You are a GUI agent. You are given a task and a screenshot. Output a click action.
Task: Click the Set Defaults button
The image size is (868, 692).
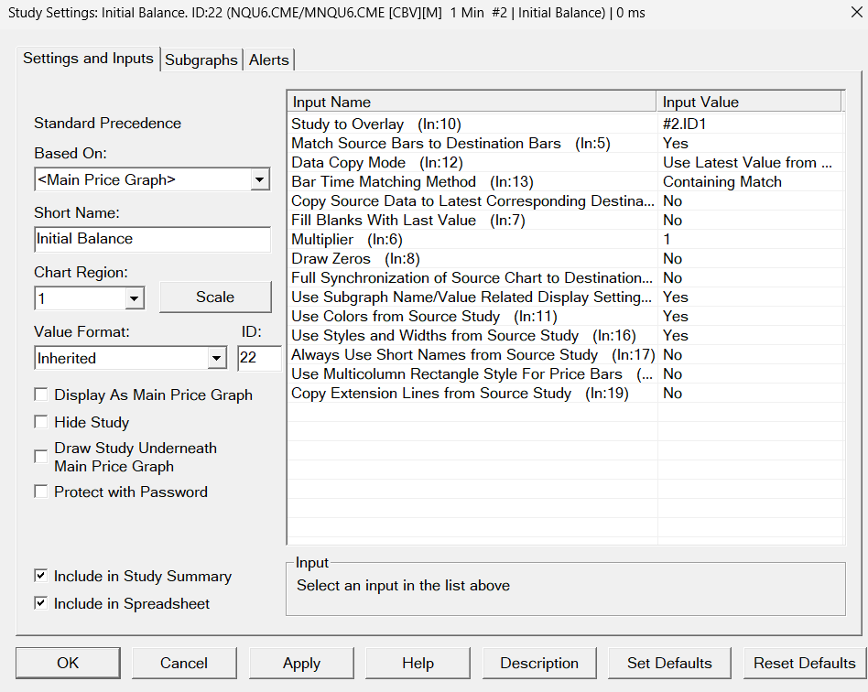pos(669,663)
